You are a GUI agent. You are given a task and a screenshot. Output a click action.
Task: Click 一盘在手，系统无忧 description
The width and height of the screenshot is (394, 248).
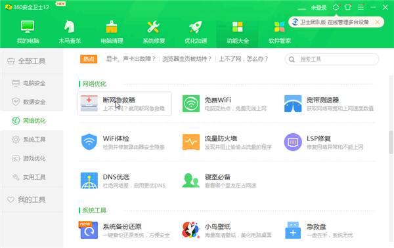click(330, 235)
